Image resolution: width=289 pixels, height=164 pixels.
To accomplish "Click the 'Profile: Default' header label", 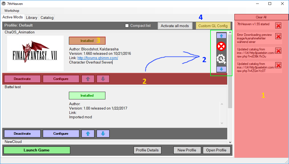I will (19, 25).
